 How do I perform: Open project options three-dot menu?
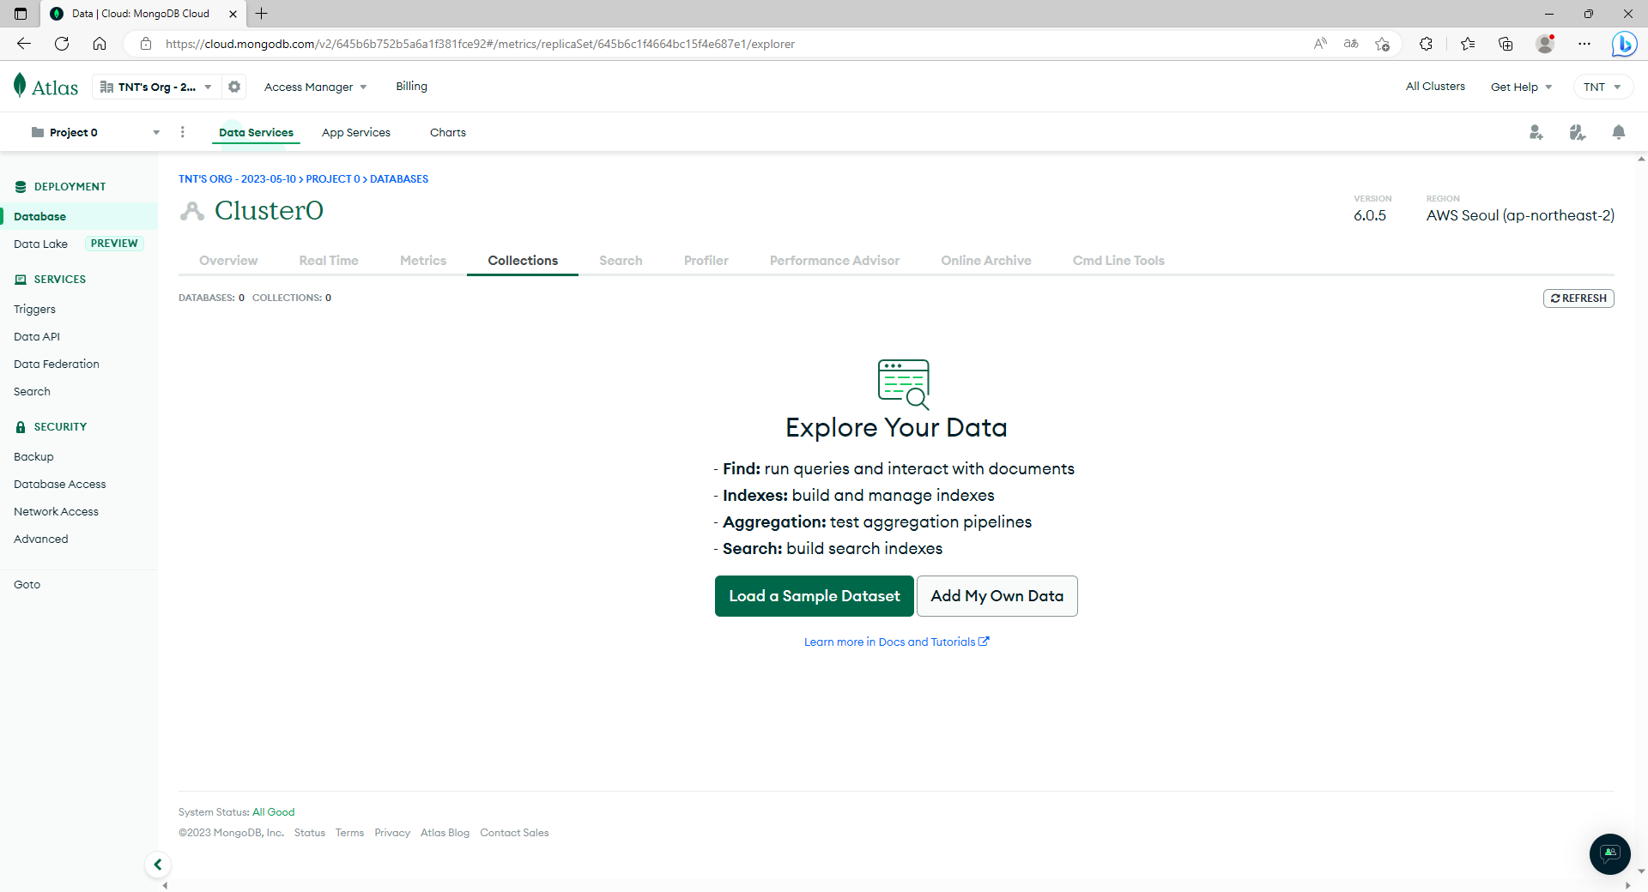pyautogui.click(x=182, y=132)
